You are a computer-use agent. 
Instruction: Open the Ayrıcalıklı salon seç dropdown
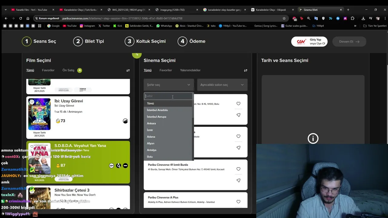[x=222, y=85]
